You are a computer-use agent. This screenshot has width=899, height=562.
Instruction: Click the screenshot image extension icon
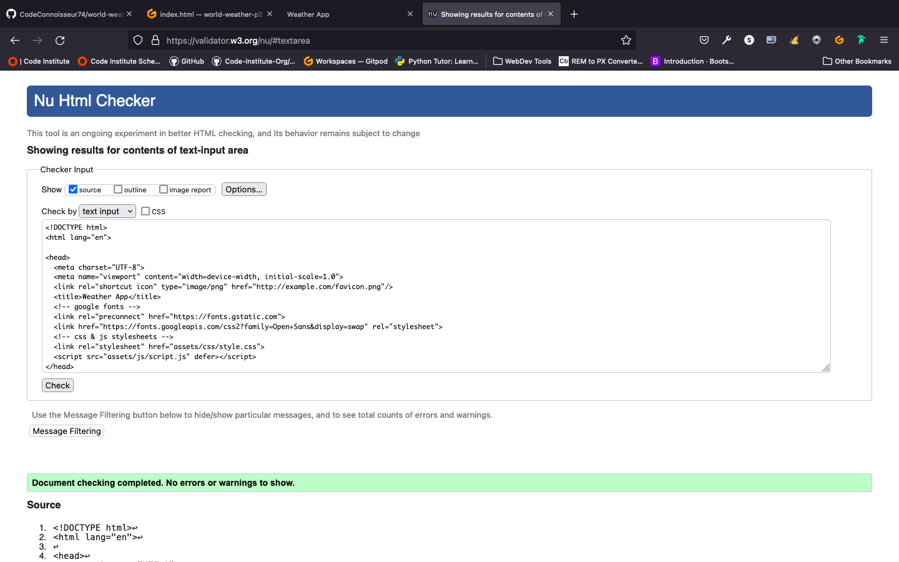coord(772,41)
